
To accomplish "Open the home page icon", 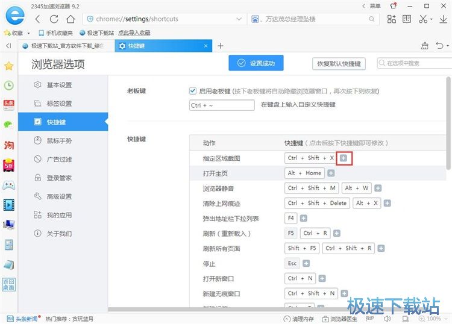I will 71,19.
